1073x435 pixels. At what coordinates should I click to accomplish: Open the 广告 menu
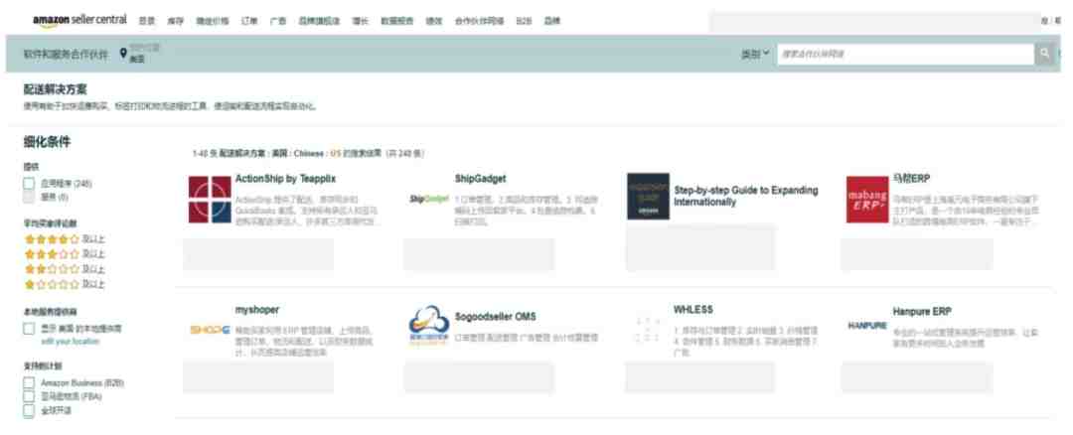pyautogui.click(x=278, y=21)
